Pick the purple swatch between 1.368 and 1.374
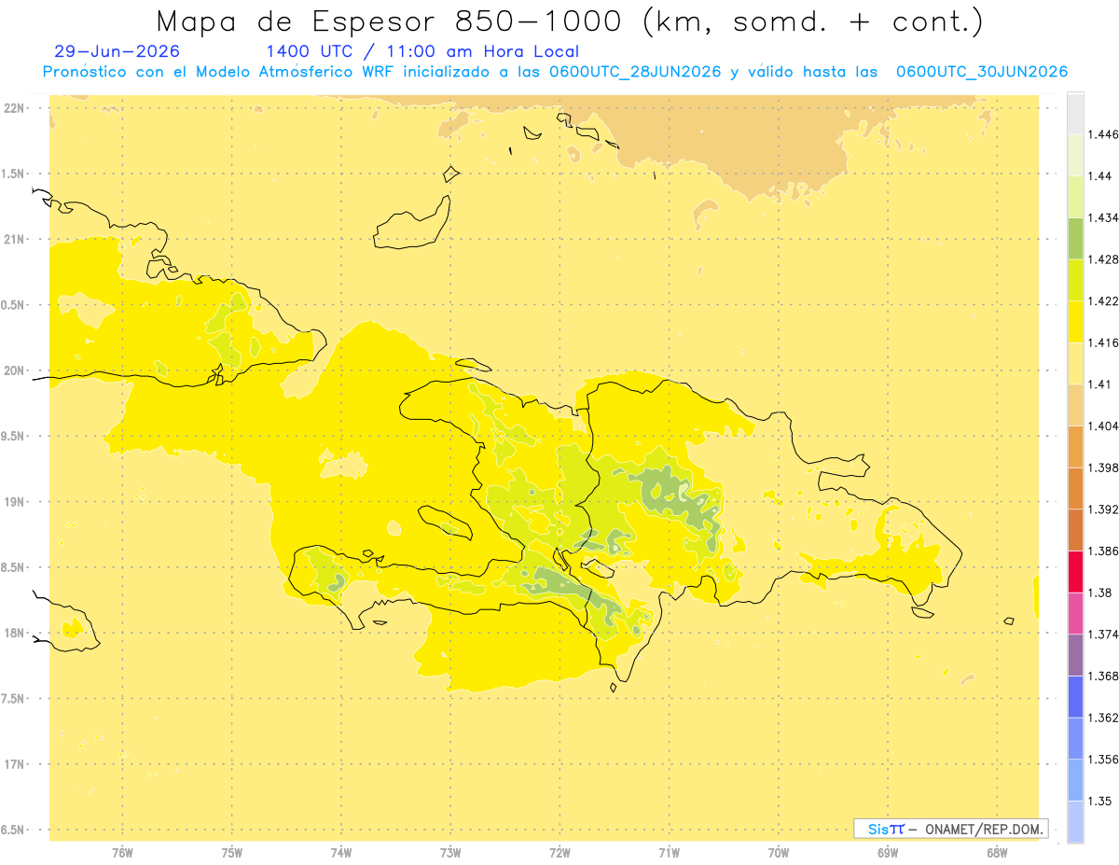The image size is (1119, 865). (1075, 655)
